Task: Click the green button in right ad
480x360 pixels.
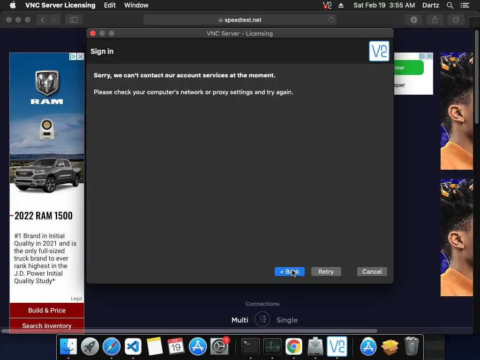Action: (409, 67)
